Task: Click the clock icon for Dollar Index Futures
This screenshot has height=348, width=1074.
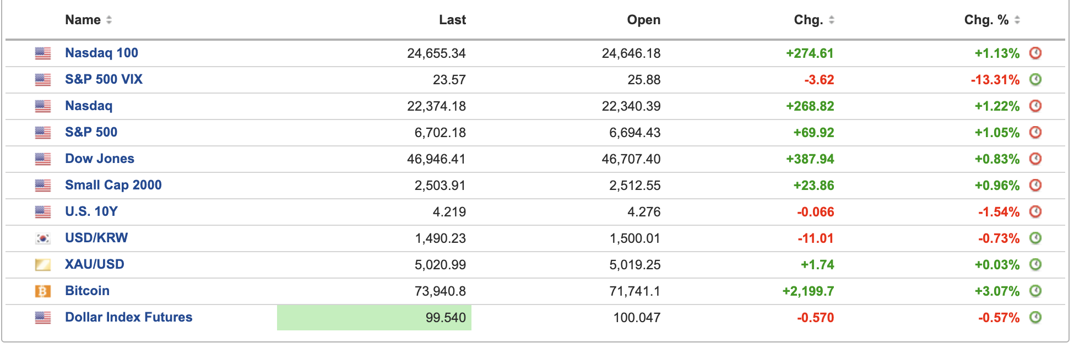Action: pyautogui.click(x=1035, y=317)
